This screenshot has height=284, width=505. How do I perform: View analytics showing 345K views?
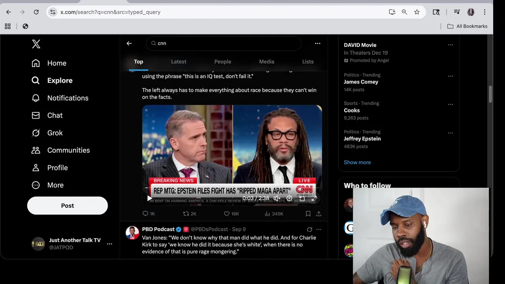pos(274,214)
